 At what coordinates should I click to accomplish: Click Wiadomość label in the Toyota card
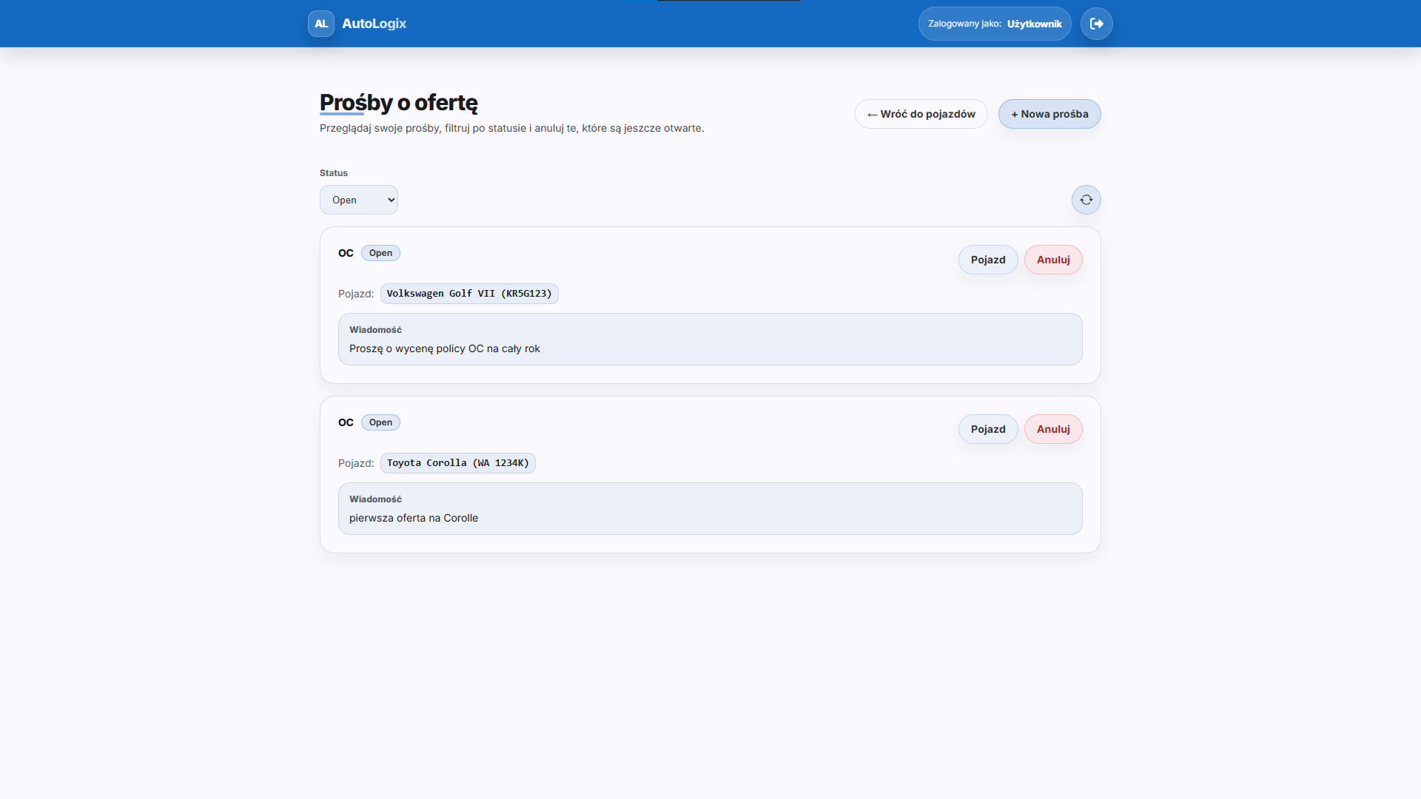(375, 499)
